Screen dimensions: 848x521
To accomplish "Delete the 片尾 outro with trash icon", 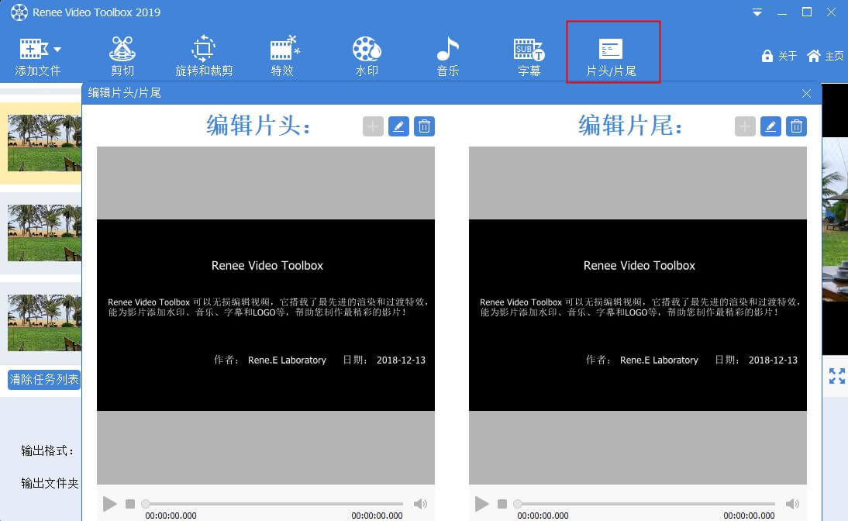I will [797, 126].
